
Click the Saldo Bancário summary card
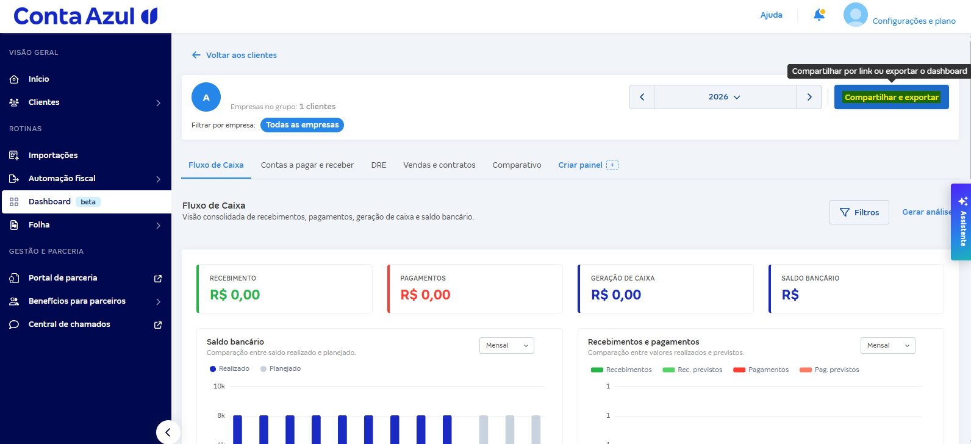[856, 288]
